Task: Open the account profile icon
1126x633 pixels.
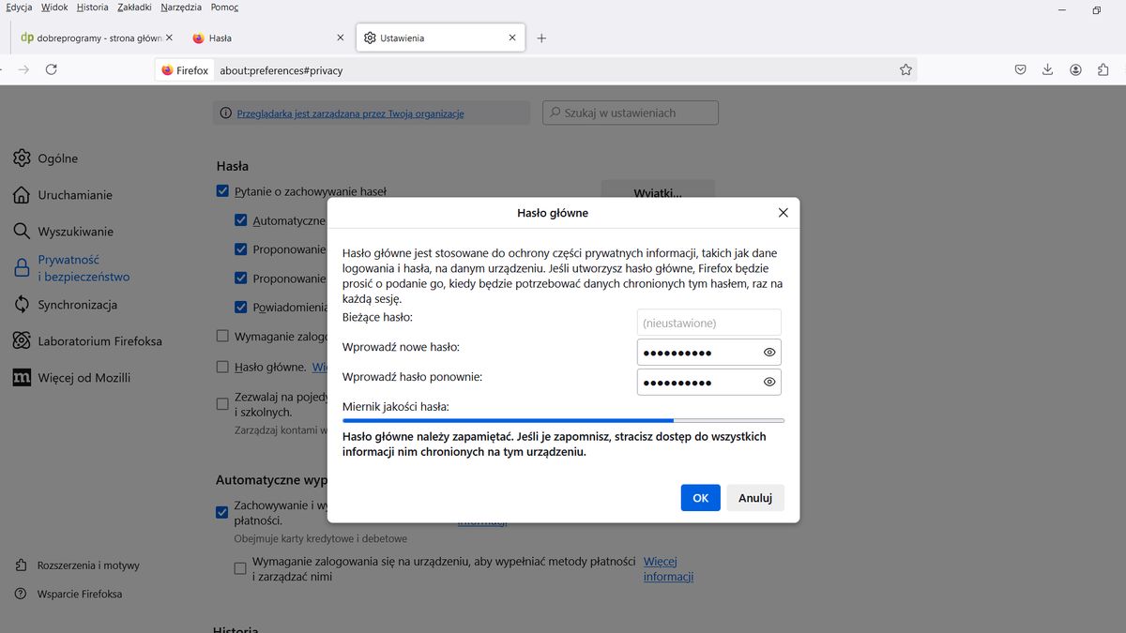Action: coord(1075,69)
